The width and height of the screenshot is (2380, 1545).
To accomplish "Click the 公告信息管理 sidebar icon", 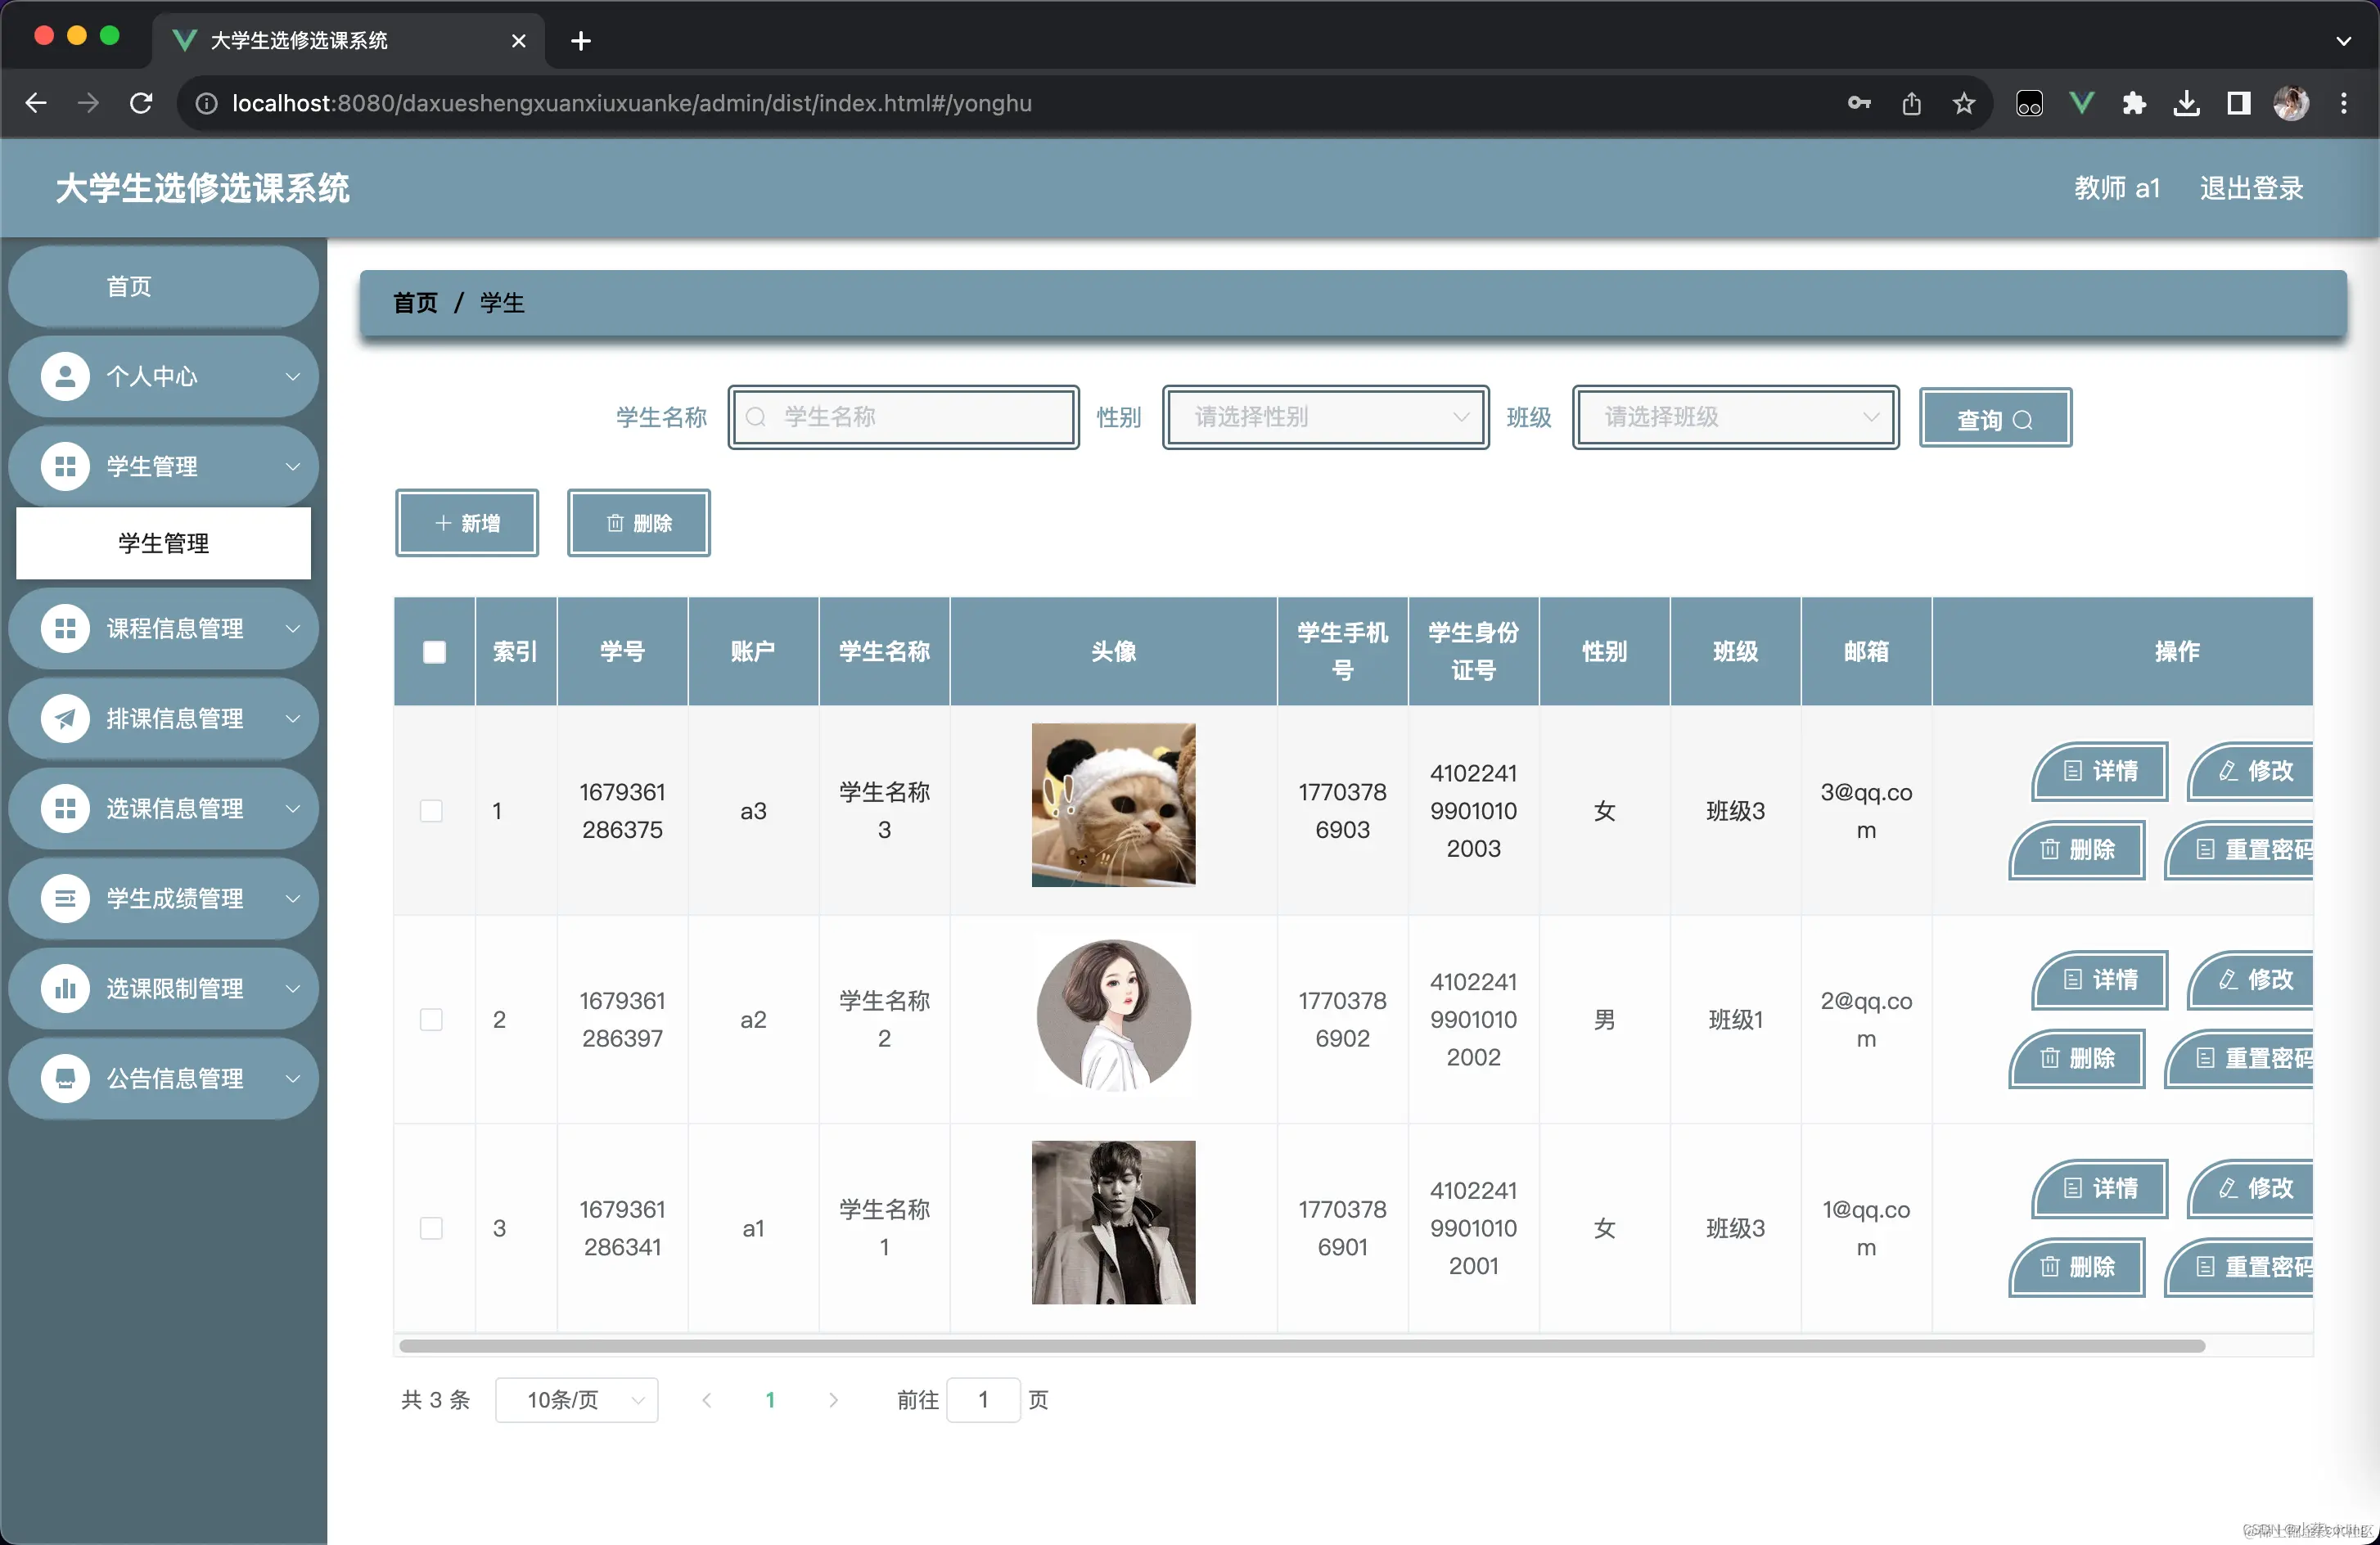I will coord(65,1079).
